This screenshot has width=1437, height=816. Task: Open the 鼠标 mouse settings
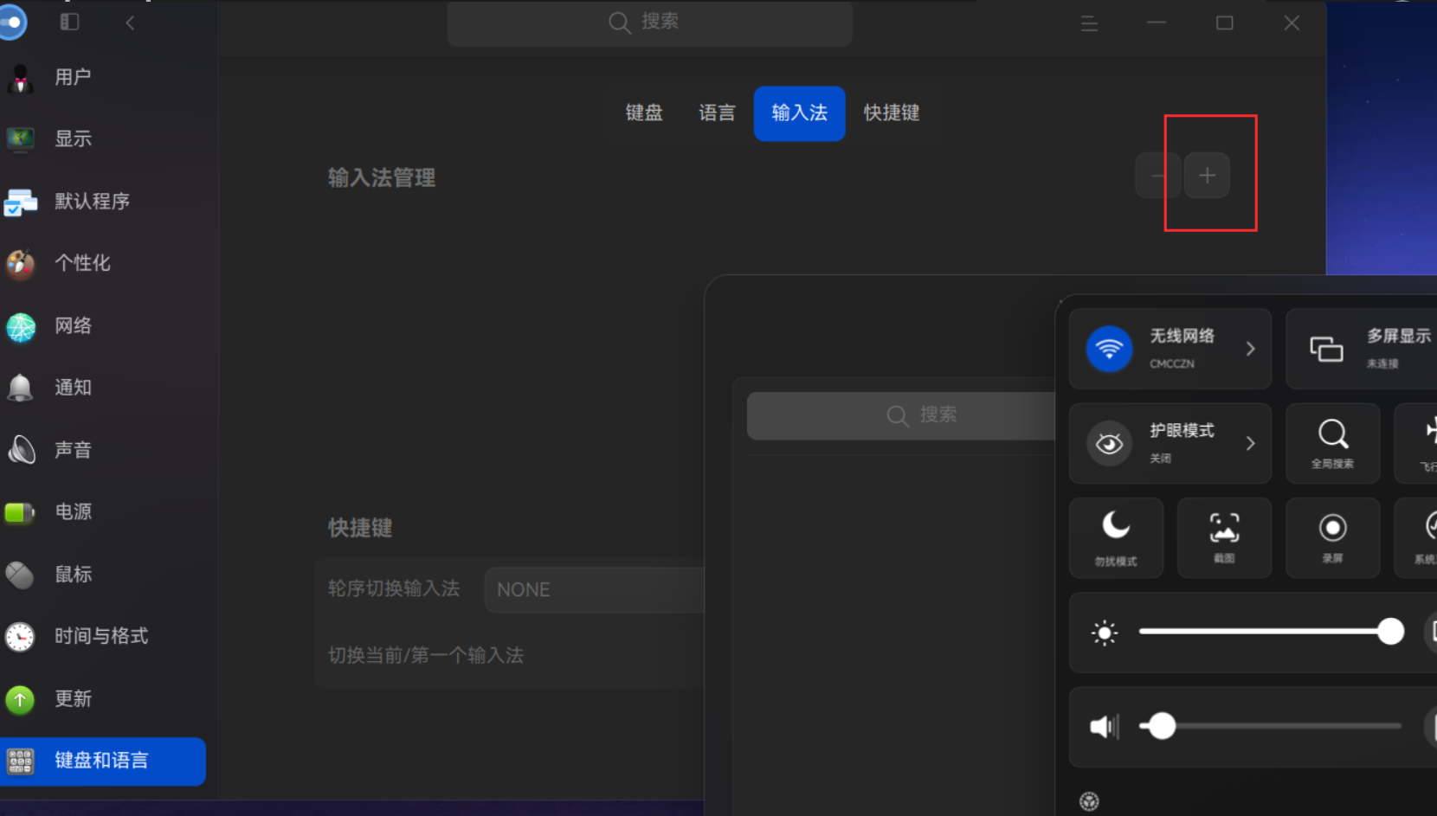[x=102, y=575]
